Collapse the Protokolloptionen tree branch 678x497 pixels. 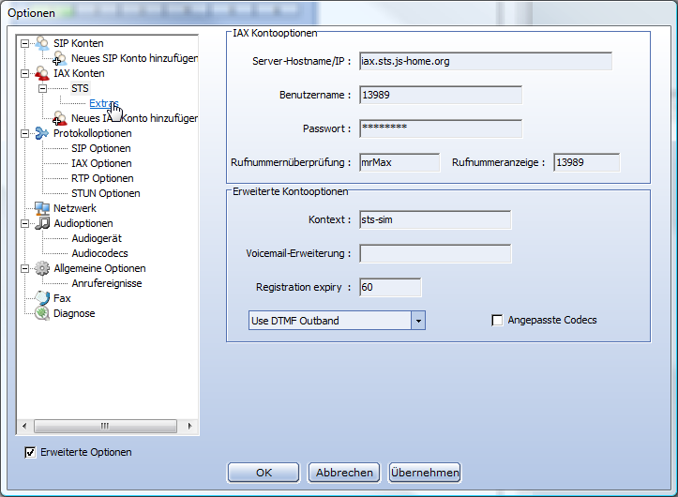[23, 133]
